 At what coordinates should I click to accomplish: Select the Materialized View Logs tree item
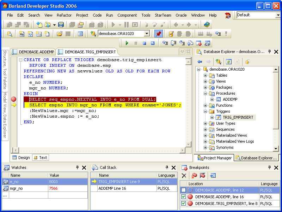[x=235, y=141]
